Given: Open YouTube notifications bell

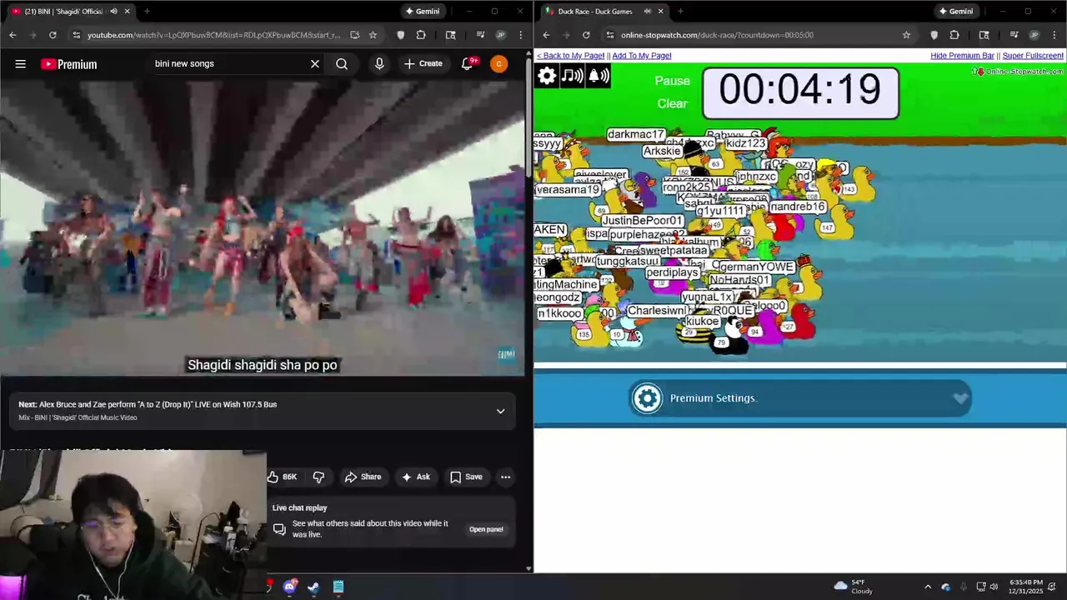Looking at the screenshot, I should [468, 64].
